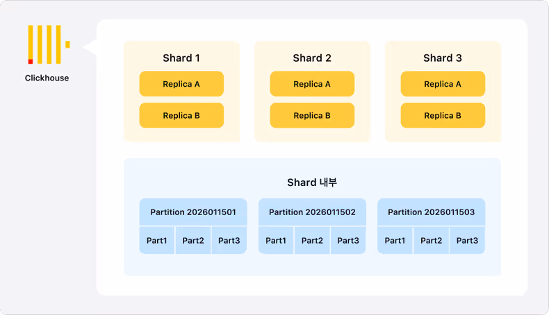Viewport: 549px width, 315px height.
Task: Click Part3 of Partition 2026011503
Action: (467, 240)
